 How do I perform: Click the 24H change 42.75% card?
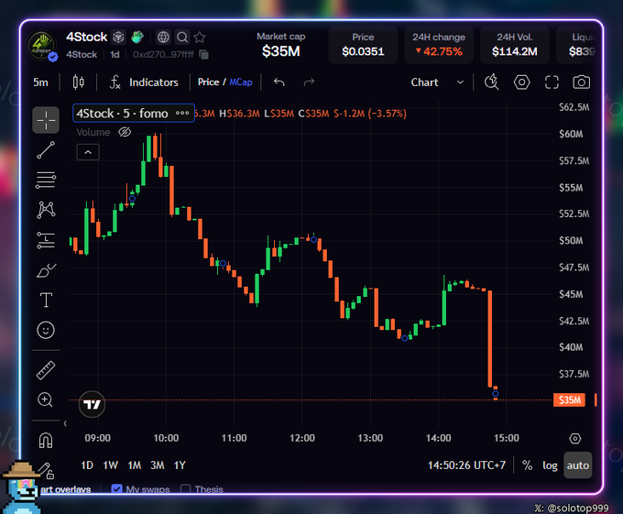439,45
